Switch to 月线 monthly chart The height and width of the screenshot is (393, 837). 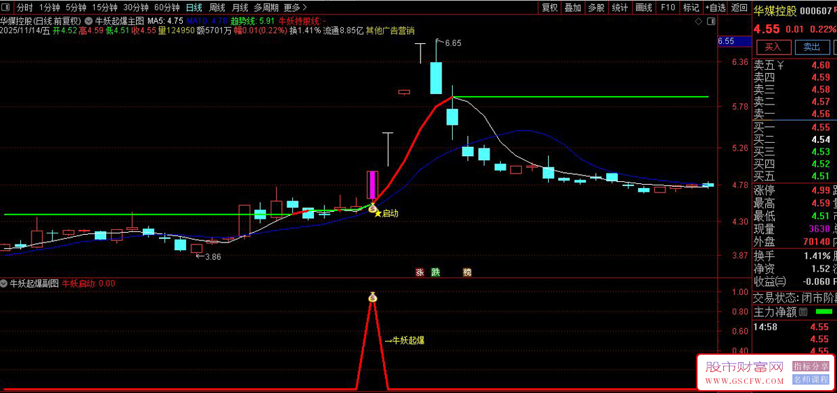pos(241,8)
